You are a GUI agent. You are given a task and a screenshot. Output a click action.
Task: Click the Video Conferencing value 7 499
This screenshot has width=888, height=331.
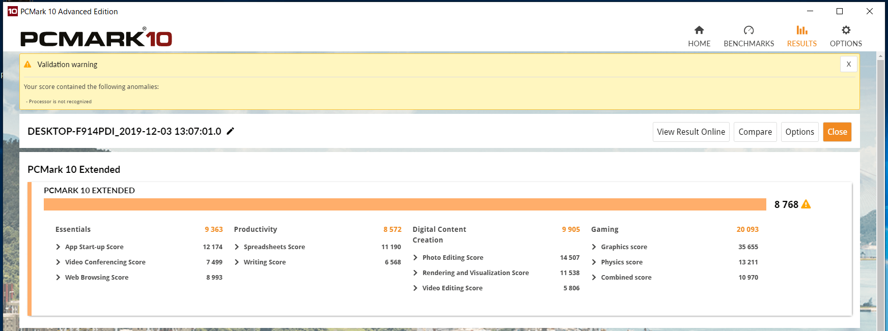tap(214, 262)
